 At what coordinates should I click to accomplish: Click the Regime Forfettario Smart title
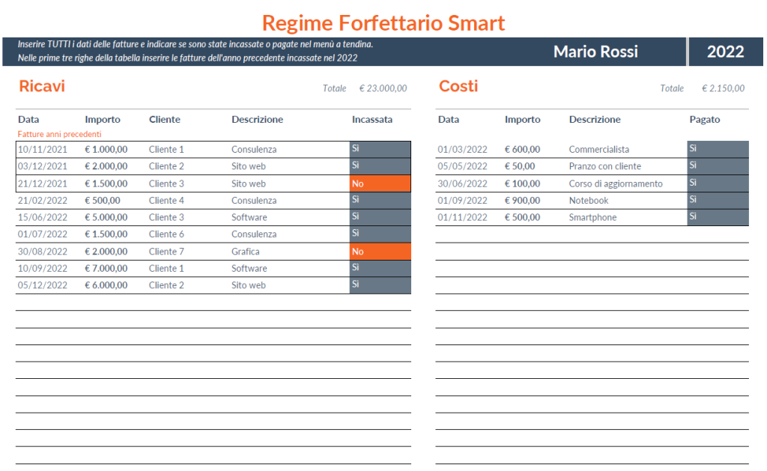tap(383, 22)
